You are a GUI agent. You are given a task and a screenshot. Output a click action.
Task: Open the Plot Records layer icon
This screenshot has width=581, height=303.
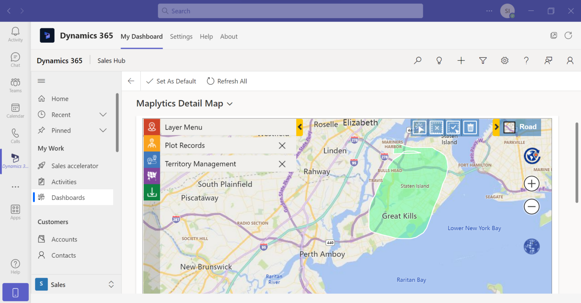(x=152, y=145)
